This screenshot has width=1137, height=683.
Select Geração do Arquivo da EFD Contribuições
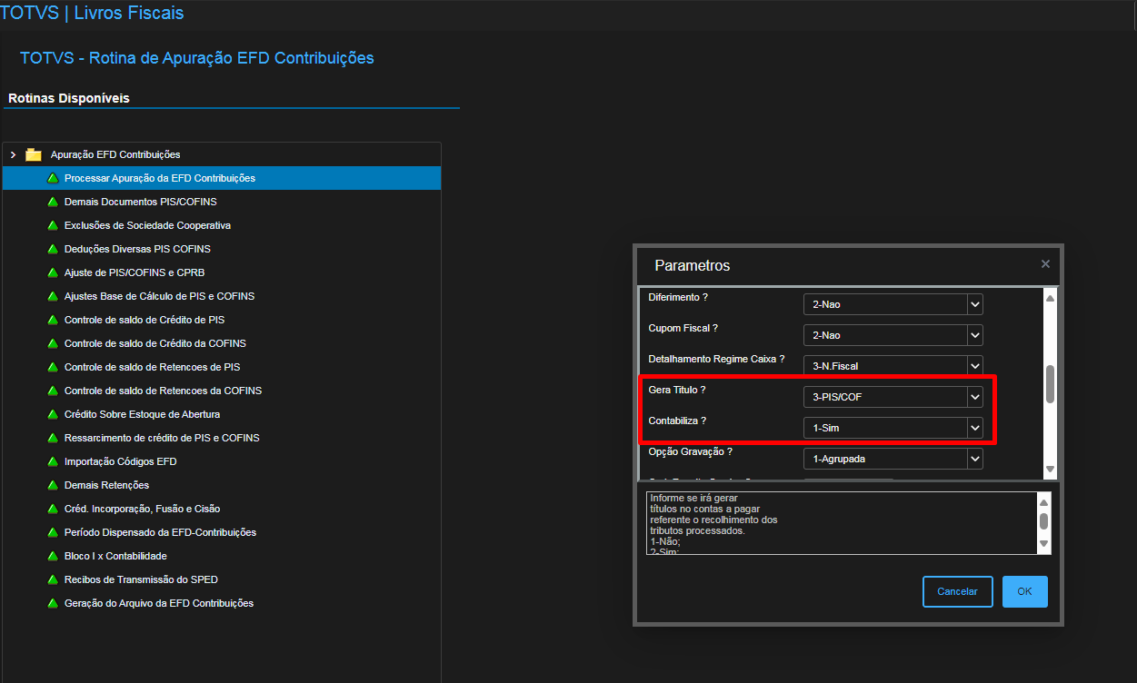point(222,603)
